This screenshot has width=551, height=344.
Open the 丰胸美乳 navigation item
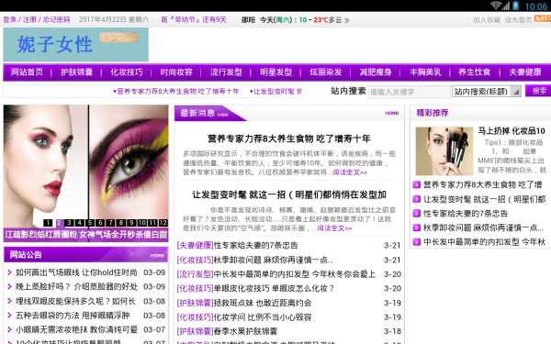pos(425,72)
